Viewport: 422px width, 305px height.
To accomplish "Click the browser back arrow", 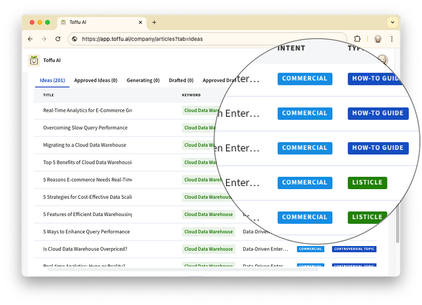I will click(31, 39).
